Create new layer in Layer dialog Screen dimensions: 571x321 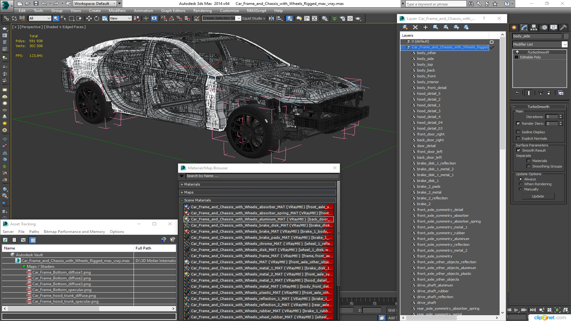click(x=405, y=27)
